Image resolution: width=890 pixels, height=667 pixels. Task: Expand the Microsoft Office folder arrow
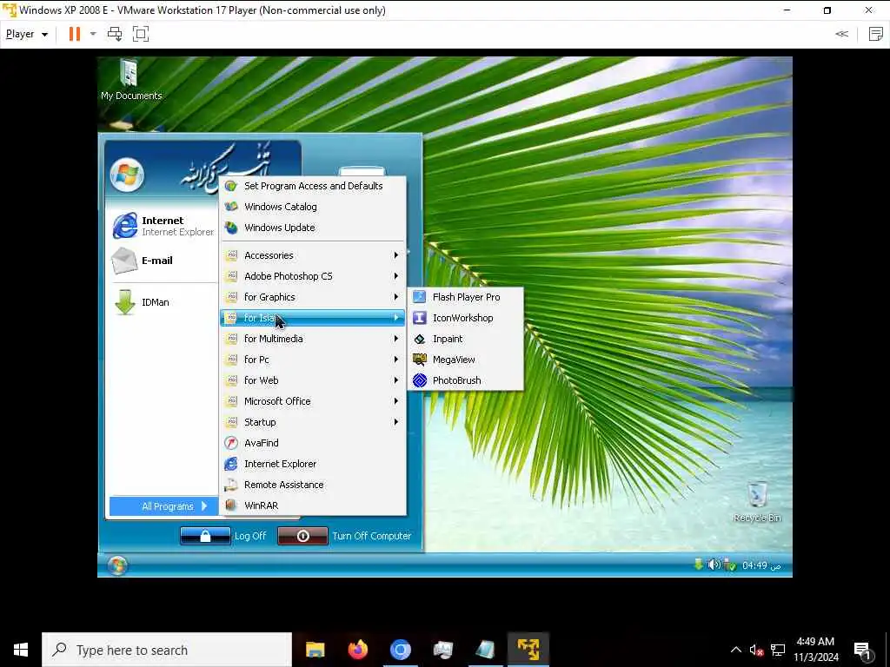pos(396,401)
